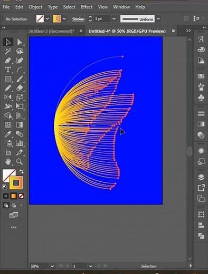This screenshot has width=208, height=274.
Task: Select the Type tool
Action: pos(8,70)
